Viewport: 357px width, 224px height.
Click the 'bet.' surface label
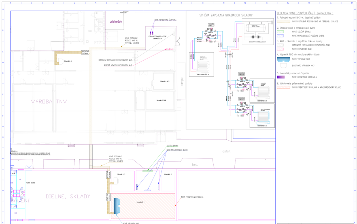tap(194, 164)
